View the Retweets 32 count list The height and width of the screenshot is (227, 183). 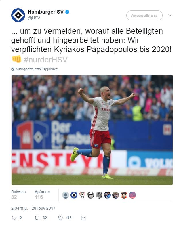[x=19, y=195]
